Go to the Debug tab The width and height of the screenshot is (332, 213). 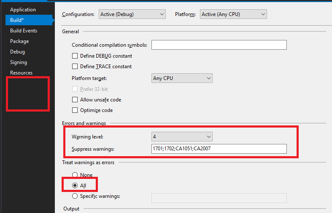click(17, 52)
